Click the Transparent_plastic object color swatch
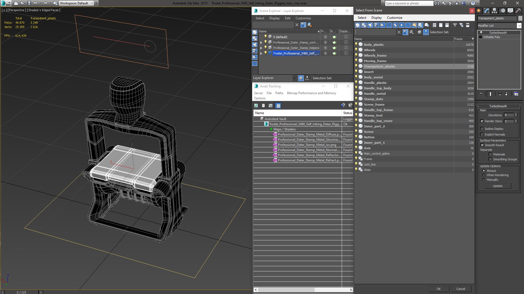The width and height of the screenshot is (524, 294). [520, 18]
